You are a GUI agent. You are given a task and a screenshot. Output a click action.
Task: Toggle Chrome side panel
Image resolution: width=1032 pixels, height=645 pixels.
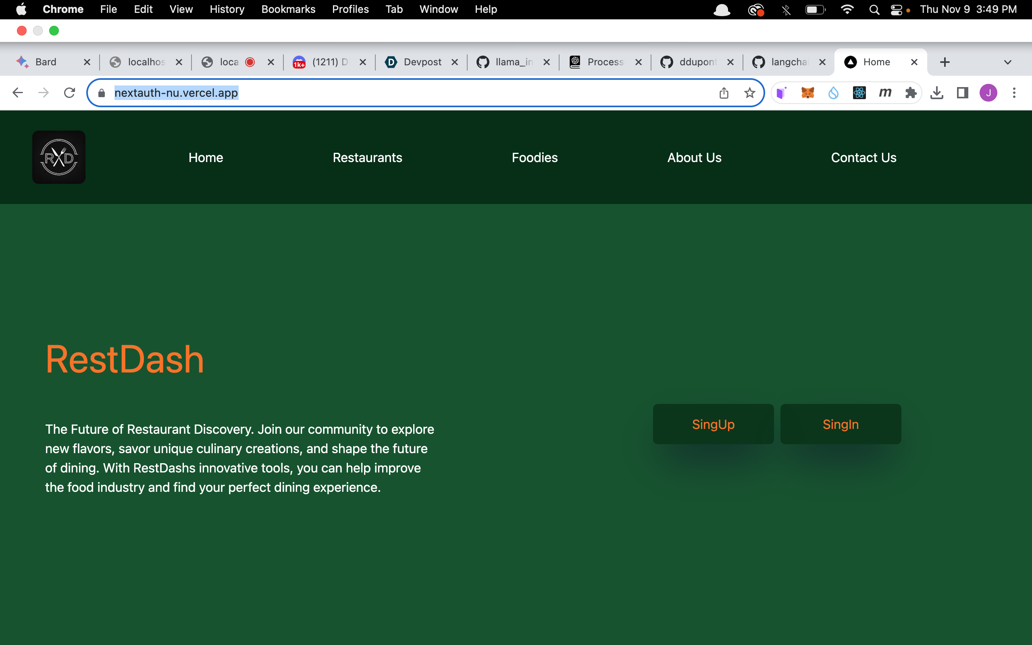963,93
